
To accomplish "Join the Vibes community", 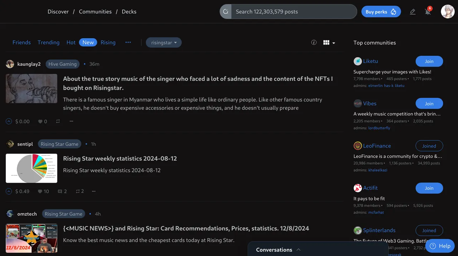I will (x=429, y=103).
